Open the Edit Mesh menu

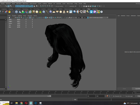tap(19, 3)
